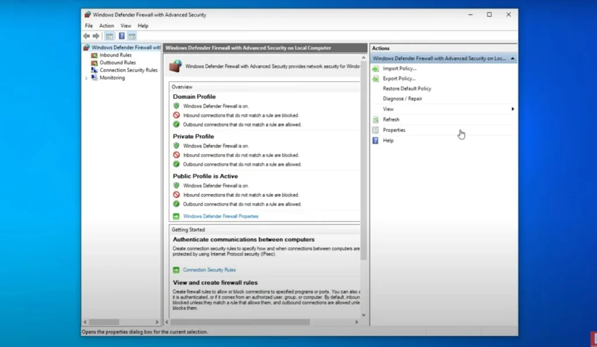597x347 pixels.
Task: Click the Help icon in Actions pane
Action: tap(375, 141)
